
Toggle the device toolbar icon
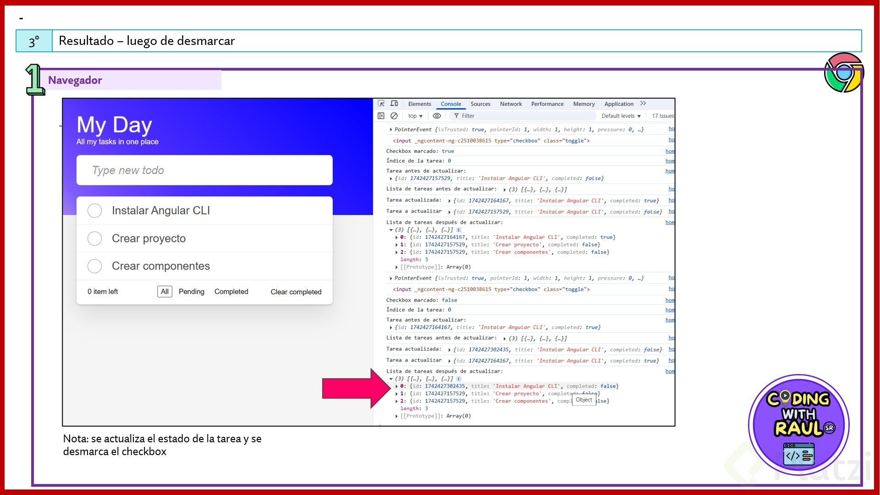point(394,104)
